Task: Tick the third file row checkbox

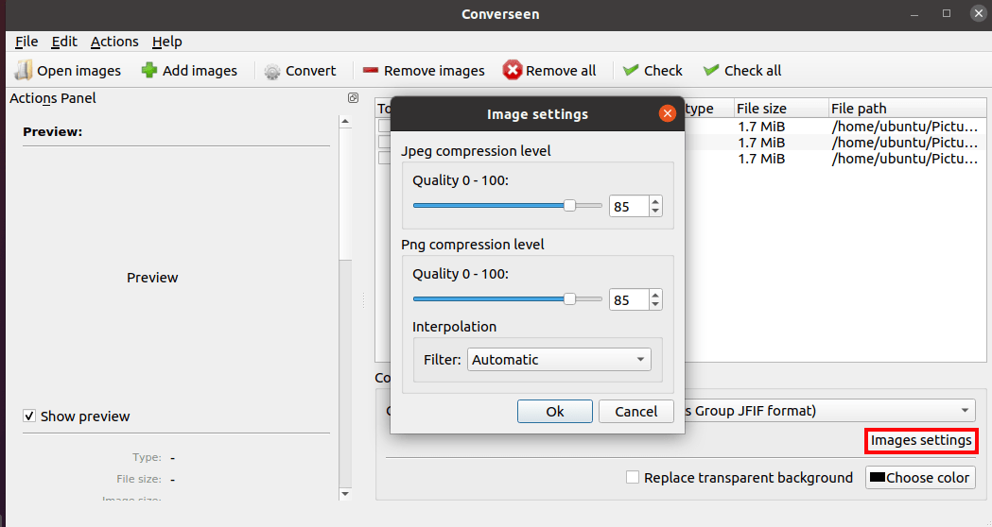Action: coord(384,158)
